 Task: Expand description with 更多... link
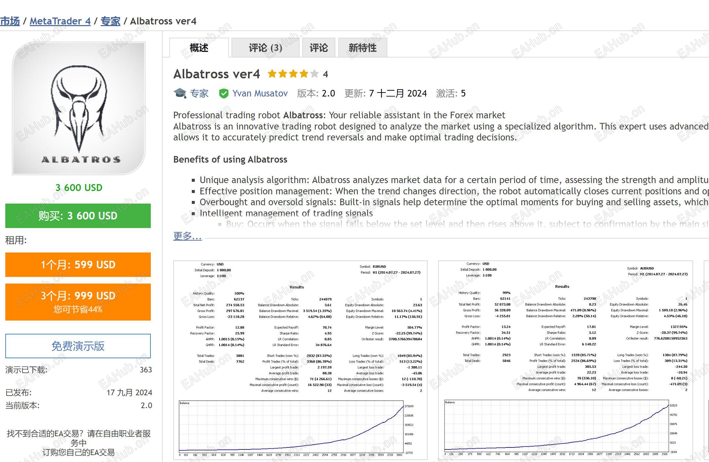coord(188,236)
